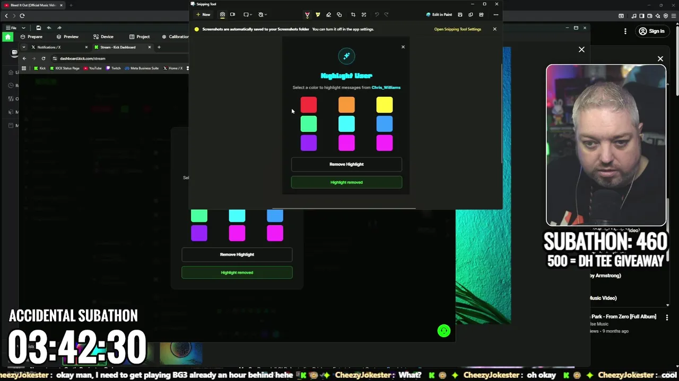Select the ballpoint pen tool

coord(307,14)
